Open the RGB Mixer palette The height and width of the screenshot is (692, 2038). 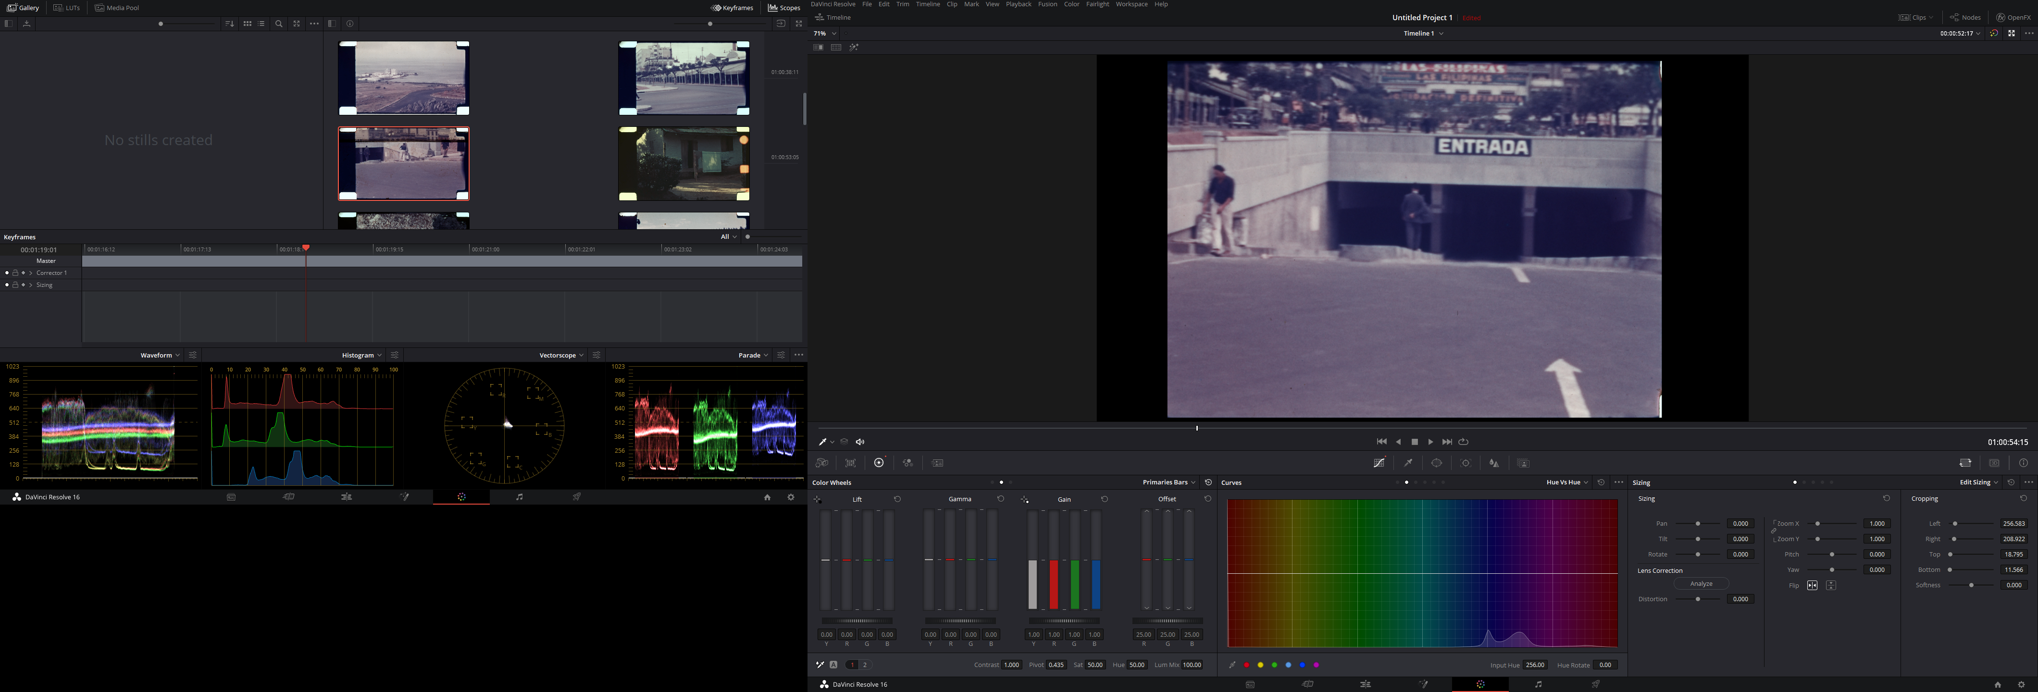pyautogui.click(x=907, y=463)
